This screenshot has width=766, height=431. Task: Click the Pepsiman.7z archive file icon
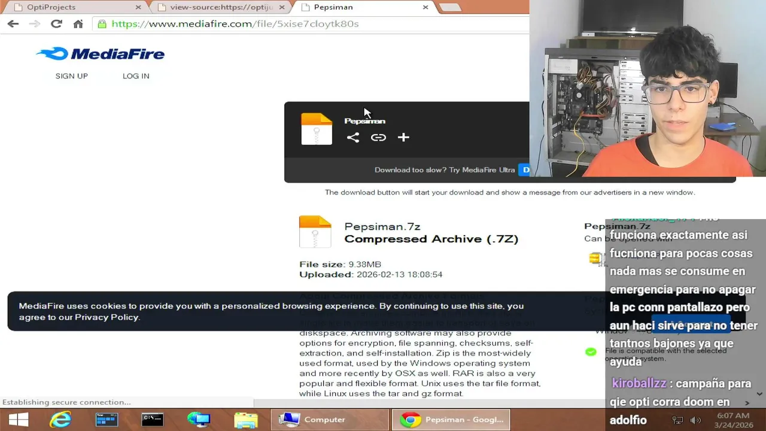315,232
